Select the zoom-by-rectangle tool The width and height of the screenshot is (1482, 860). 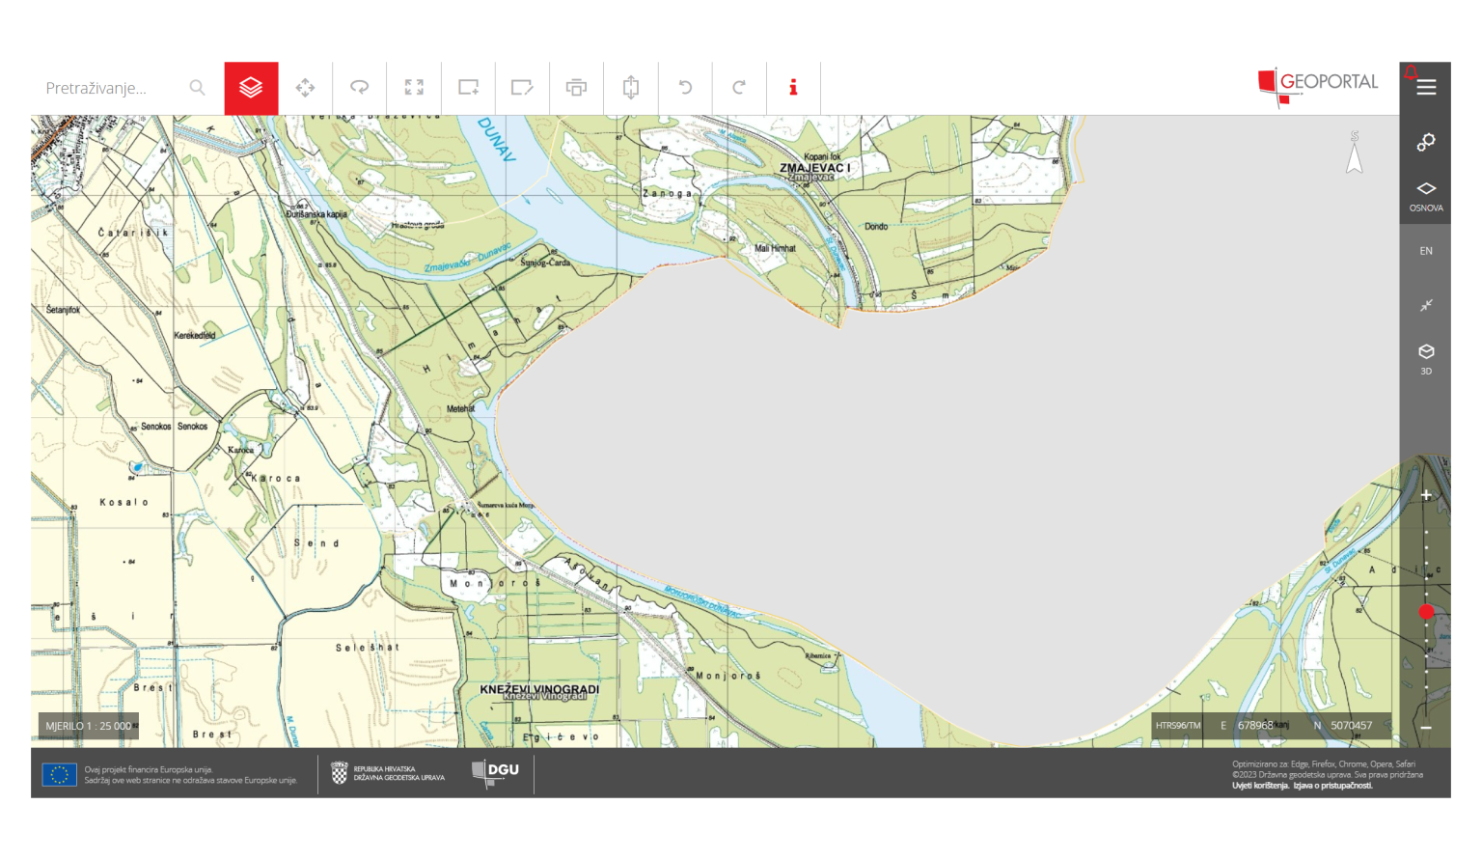click(x=468, y=87)
